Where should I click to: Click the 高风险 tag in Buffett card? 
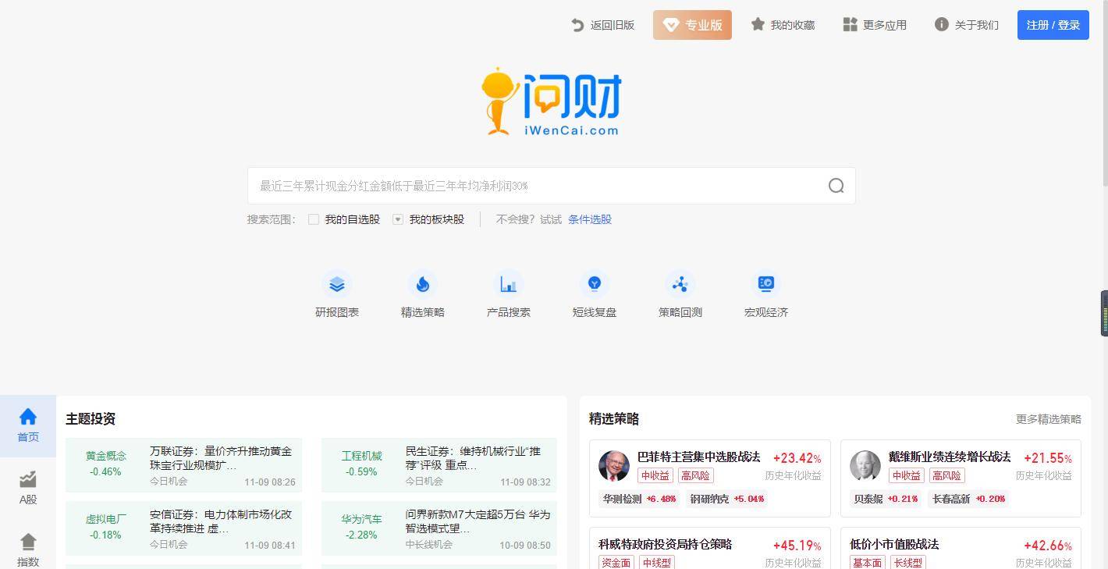pos(694,475)
